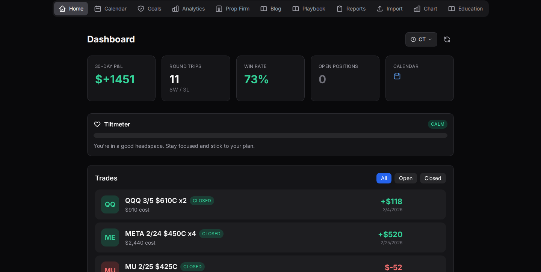Click the Import upload icon
This screenshot has height=272, width=541.
point(381,9)
